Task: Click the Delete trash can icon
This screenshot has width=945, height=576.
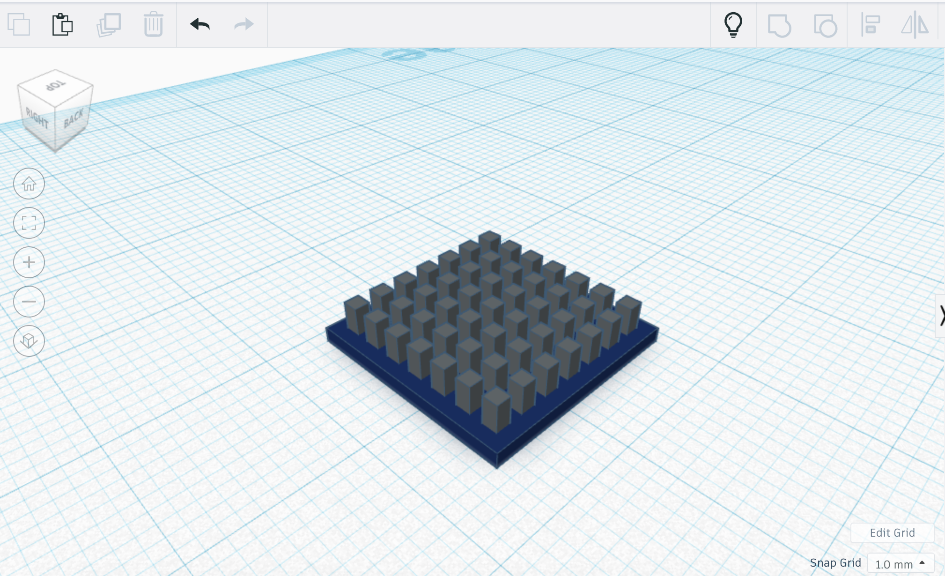Action: (153, 24)
